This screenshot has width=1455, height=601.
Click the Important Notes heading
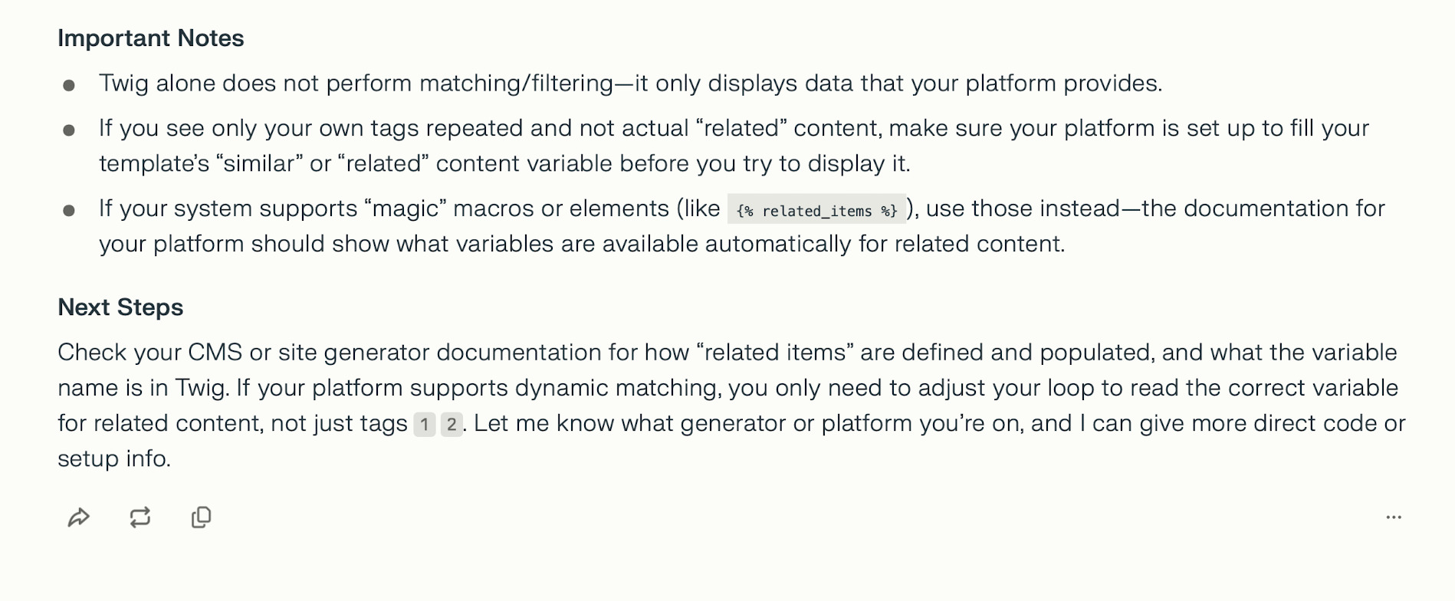pos(151,38)
